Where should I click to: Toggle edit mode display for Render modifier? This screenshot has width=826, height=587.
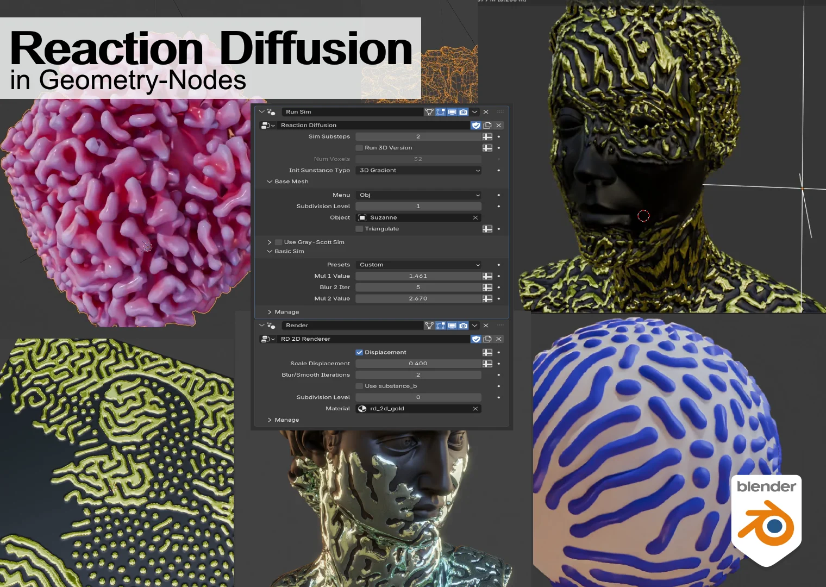tap(441, 326)
